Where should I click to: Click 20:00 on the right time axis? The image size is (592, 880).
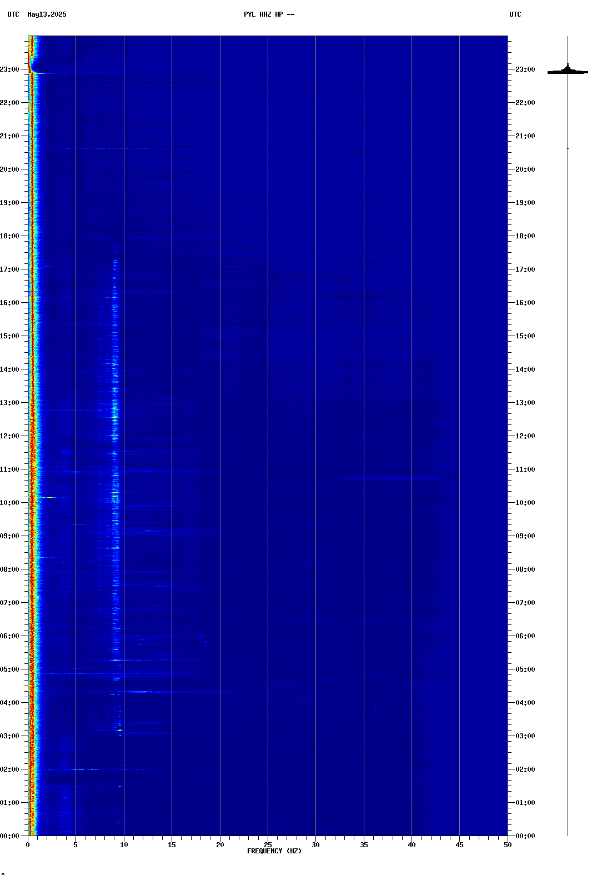[525, 169]
